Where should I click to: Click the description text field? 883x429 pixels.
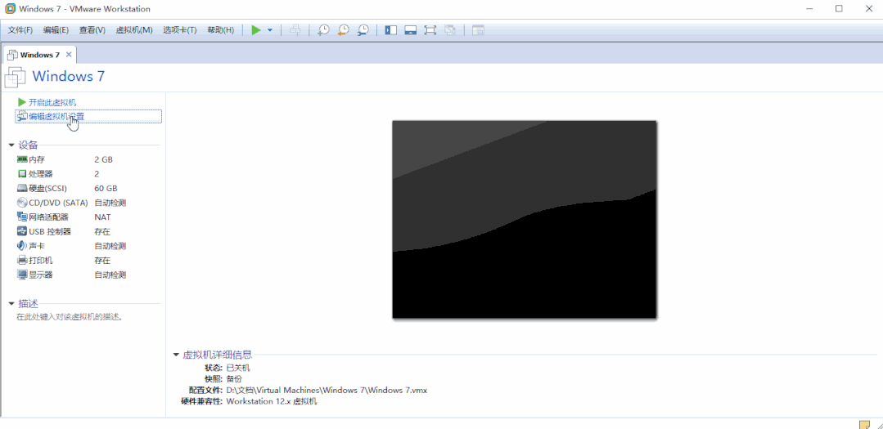[x=70, y=317]
